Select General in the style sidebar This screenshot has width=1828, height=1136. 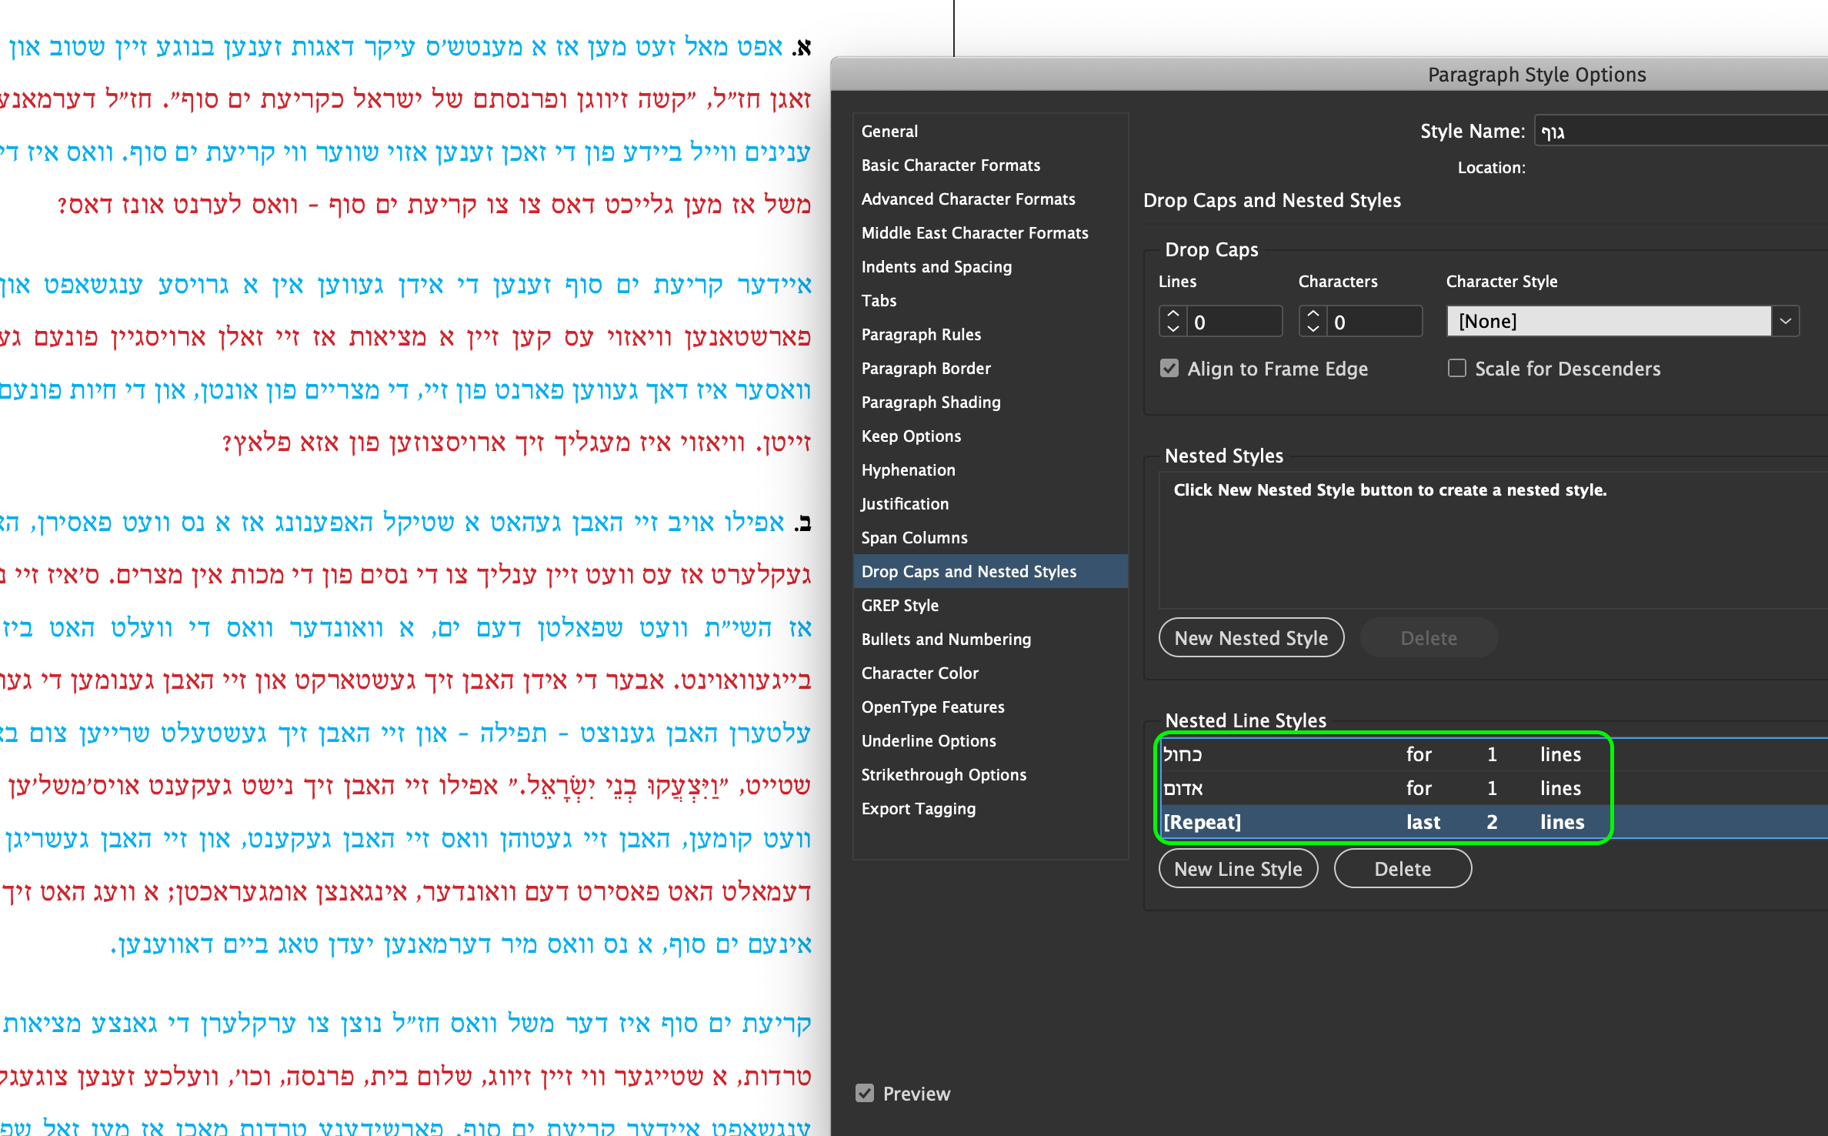point(890,131)
